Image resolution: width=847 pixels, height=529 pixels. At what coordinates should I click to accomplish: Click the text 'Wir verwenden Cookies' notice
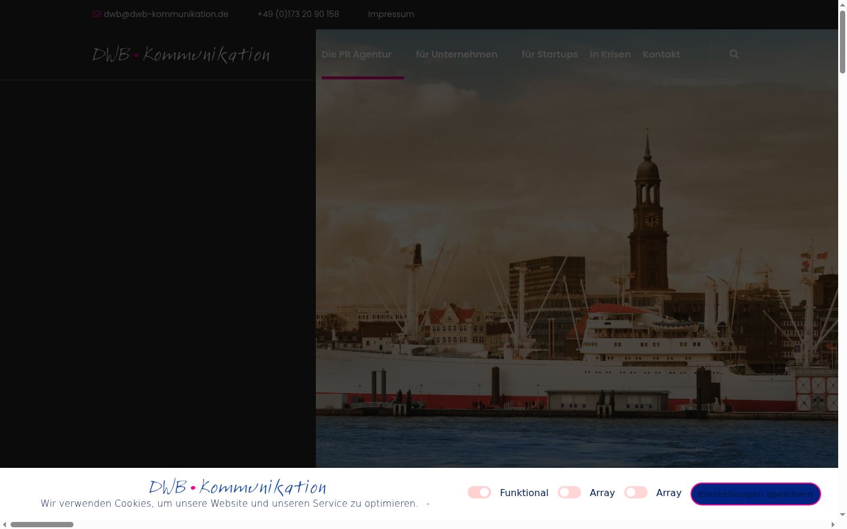coord(229,503)
